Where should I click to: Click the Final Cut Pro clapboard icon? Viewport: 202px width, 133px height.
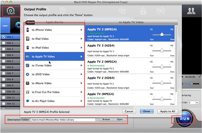click(28, 92)
